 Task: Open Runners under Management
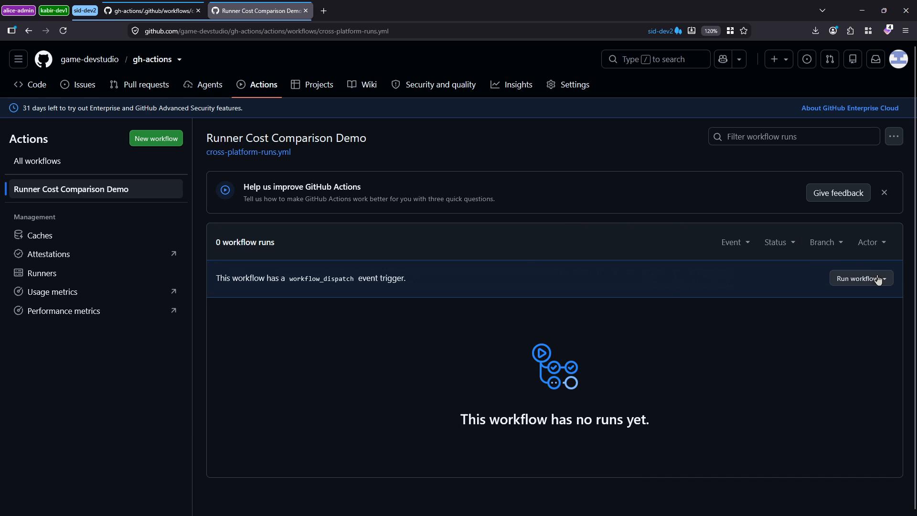pyautogui.click(x=96, y=273)
